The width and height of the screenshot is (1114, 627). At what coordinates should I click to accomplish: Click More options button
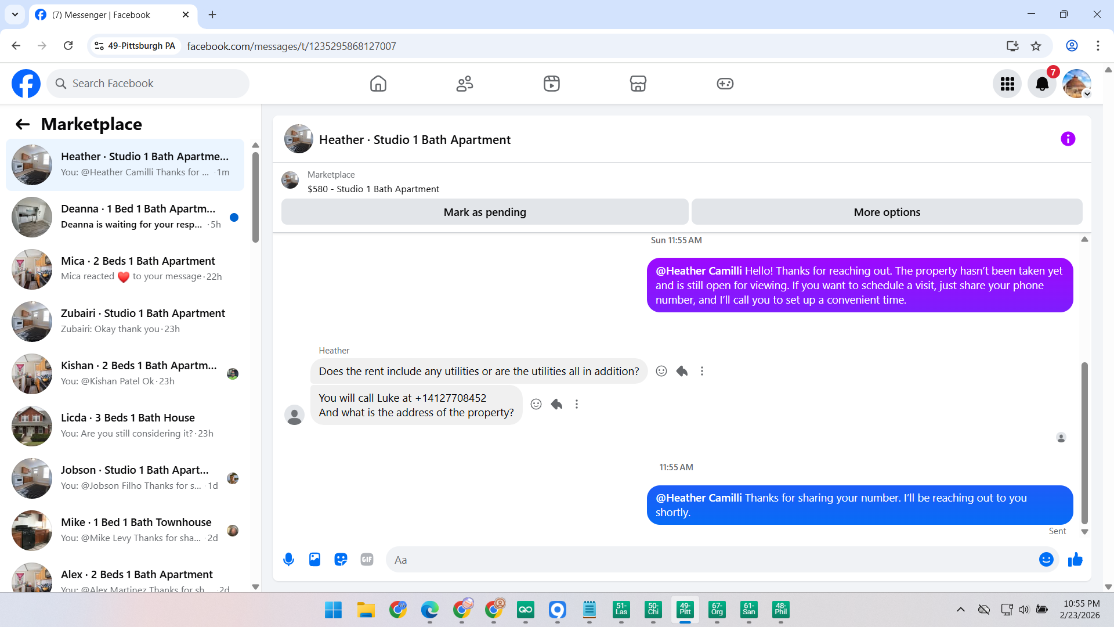pyautogui.click(x=887, y=212)
